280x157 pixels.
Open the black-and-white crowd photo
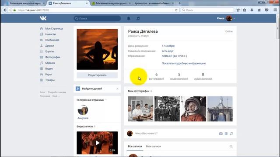coord(167,109)
